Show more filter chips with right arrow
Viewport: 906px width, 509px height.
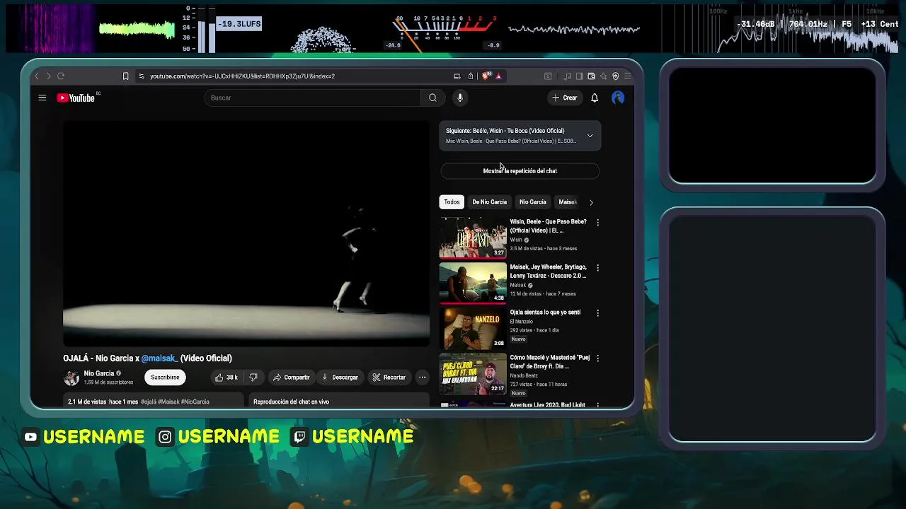[x=591, y=202]
